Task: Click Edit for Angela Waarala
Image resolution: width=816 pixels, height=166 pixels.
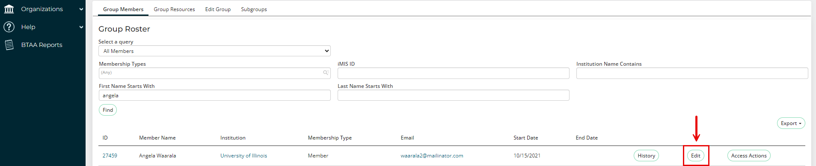Action: pos(696,156)
